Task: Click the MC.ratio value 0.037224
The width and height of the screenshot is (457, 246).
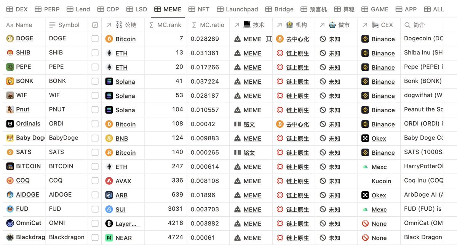Action: point(205,81)
